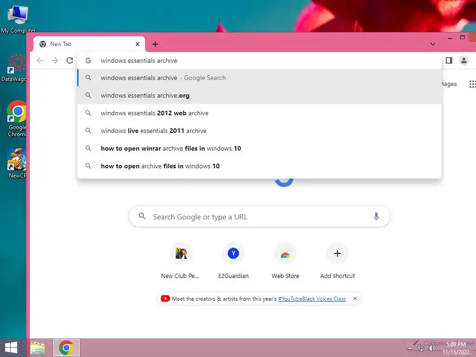
Task: Open File Explorer from the taskbar
Action: tap(38, 348)
